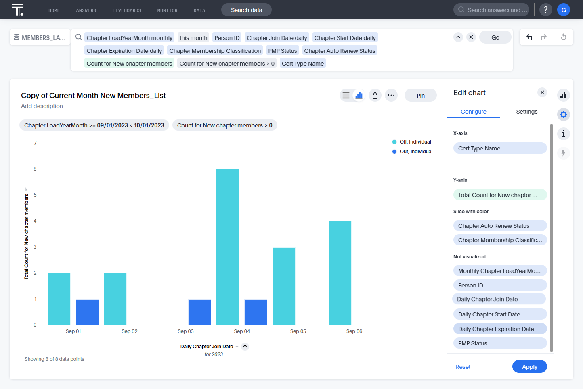Go to the Answers menu
This screenshot has height=389, width=583.
coord(86,10)
